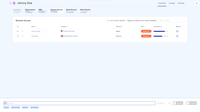The height and width of the screenshot is (112, 200).
Task: Click small icon under Business Sources tab
Action: point(63,12)
